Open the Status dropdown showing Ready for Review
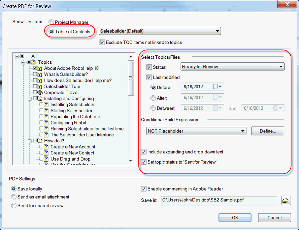Viewport: 299px width, 230px height. pos(232,67)
